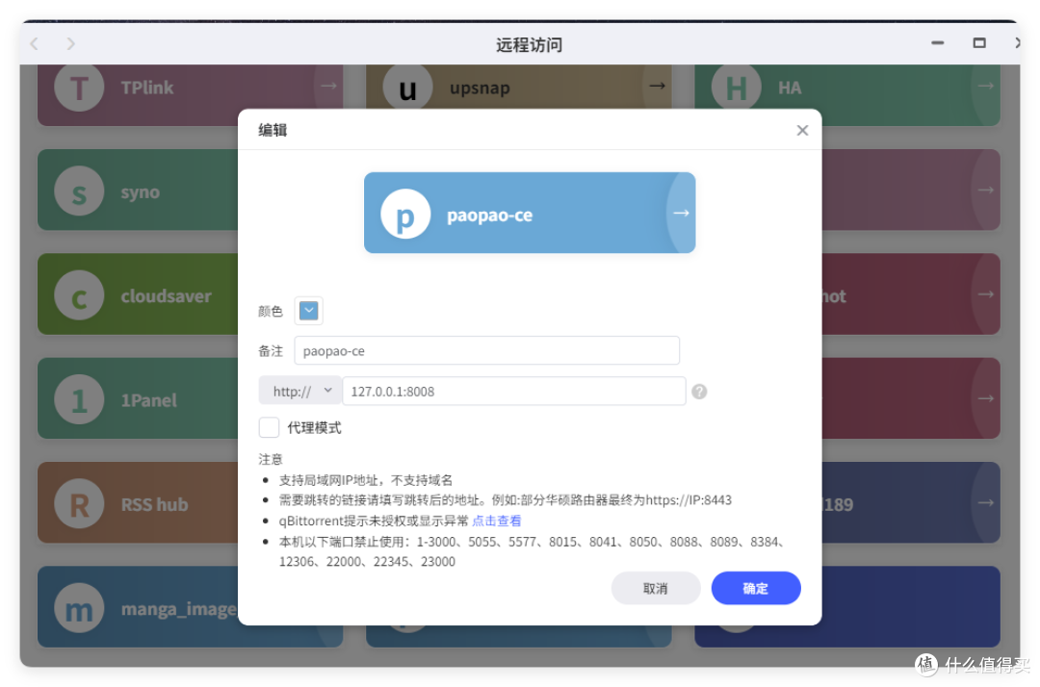The width and height of the screenshot is (1040, 687).
Task: Go forward with the right navigation arrow
Action: (x=71, y=43)
